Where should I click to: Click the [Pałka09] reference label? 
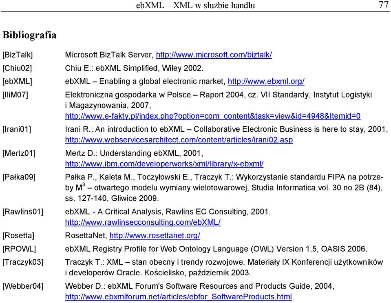coord(19,177)
